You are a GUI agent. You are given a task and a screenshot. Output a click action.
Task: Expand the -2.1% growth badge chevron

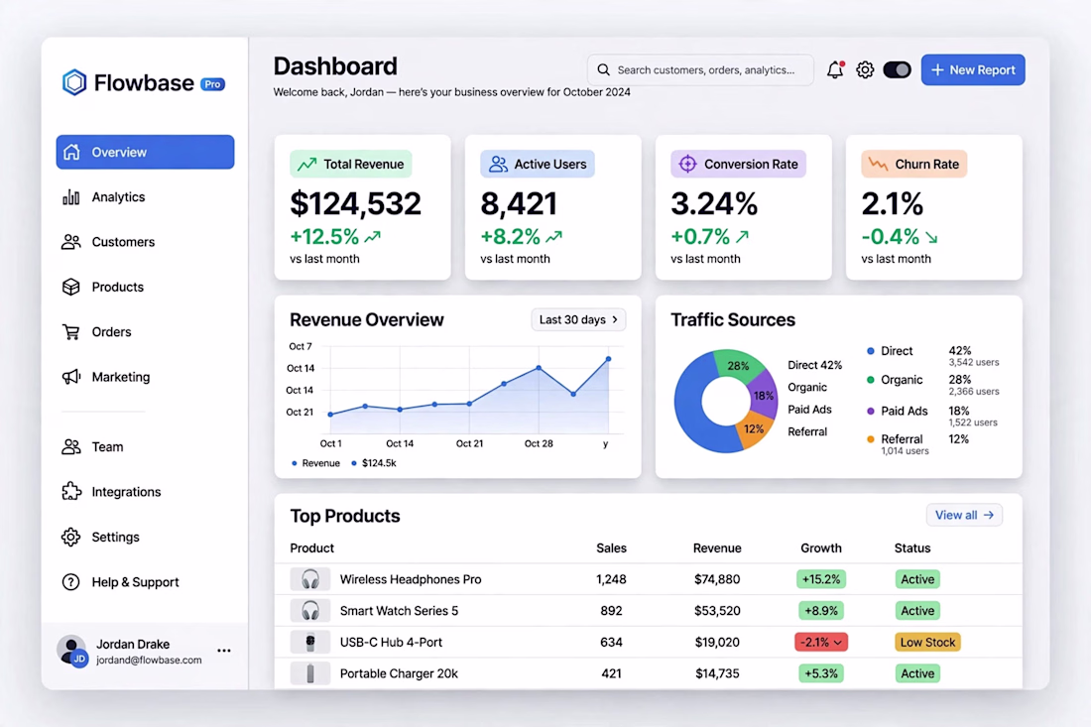[838, 642]
